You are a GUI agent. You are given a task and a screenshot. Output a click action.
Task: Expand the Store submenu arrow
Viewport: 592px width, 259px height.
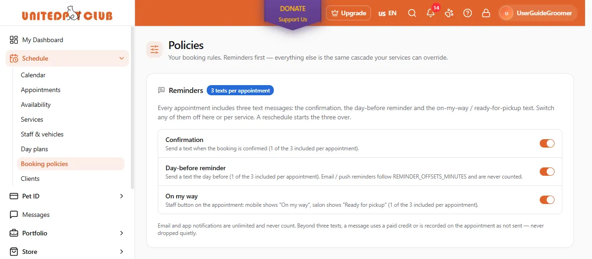(x=122, y=252)
